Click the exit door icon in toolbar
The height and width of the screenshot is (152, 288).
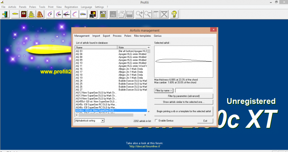(6, 14)
